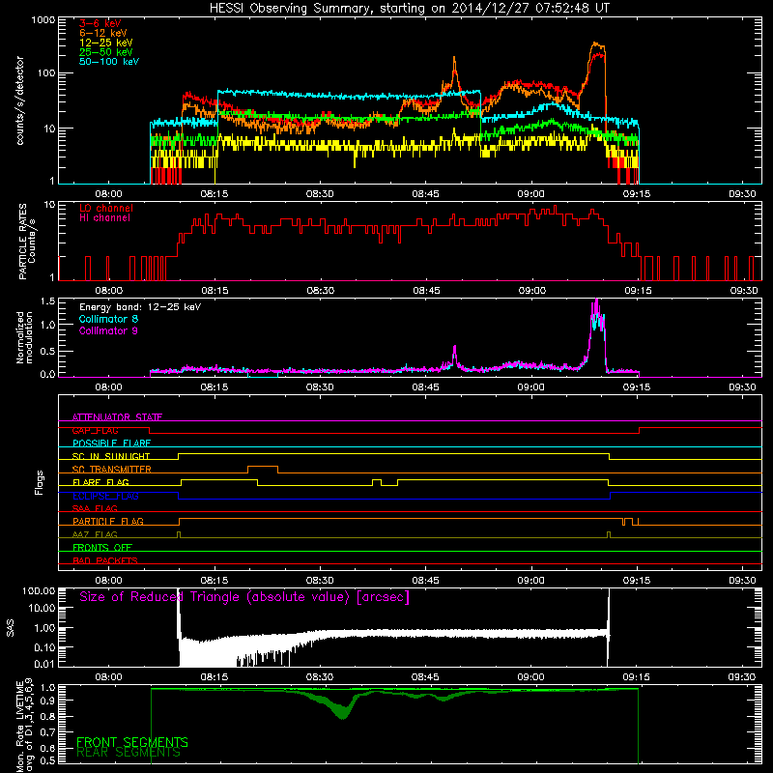
Task: Click the 0.9 tick on the livetime axis
Action: [47, 700]
